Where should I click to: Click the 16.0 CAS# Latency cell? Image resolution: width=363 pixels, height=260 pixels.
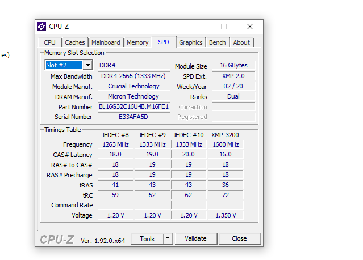[x=226, y=154]
